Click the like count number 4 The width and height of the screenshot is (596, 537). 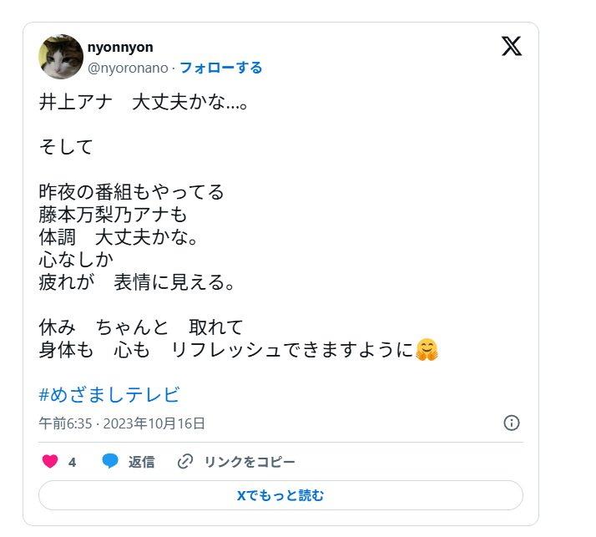(73, 462)
